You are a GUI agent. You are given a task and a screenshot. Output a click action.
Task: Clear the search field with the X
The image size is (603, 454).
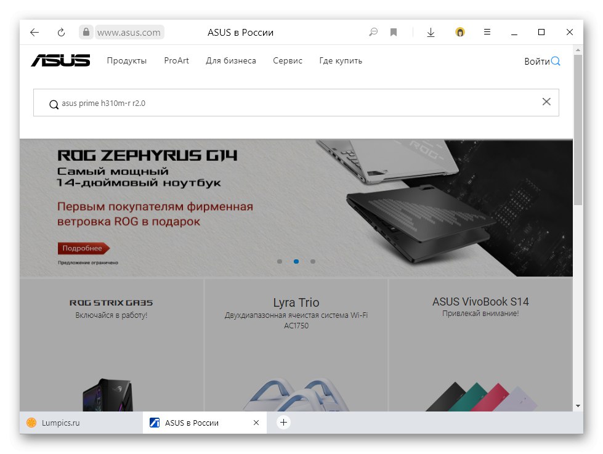(x=546, y=102)
